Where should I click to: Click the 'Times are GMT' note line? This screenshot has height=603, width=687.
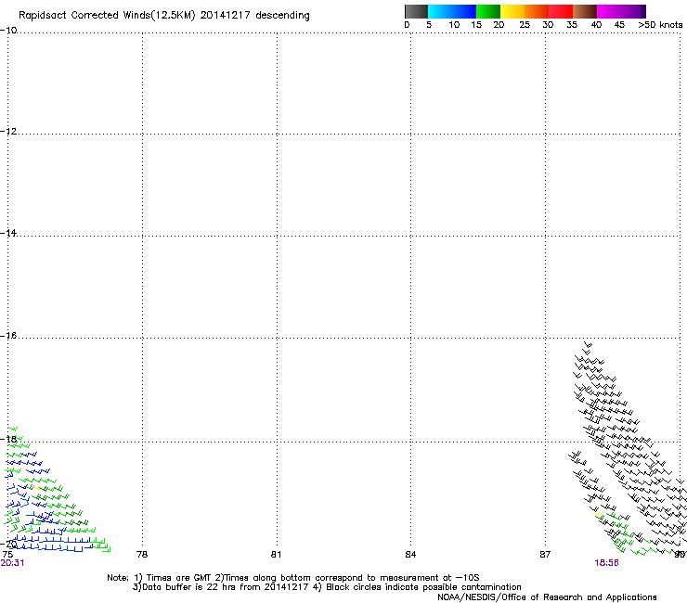(293, 578)
